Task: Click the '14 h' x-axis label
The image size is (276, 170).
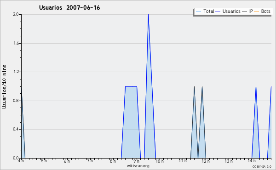Action: click(252, 161)
